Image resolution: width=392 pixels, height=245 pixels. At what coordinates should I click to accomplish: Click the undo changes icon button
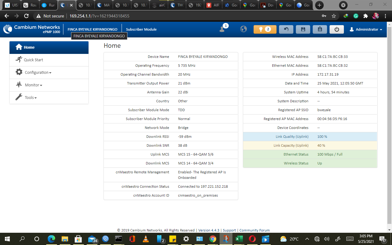[286, 29]
